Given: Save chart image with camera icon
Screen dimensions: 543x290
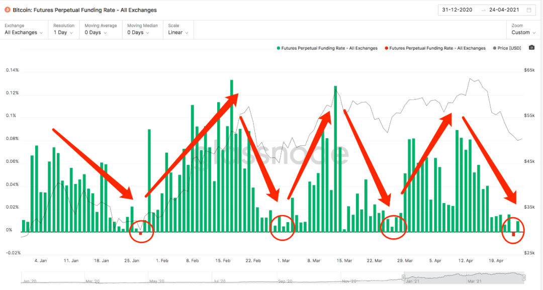Looking at the screenshot, I should coord(531,48).
